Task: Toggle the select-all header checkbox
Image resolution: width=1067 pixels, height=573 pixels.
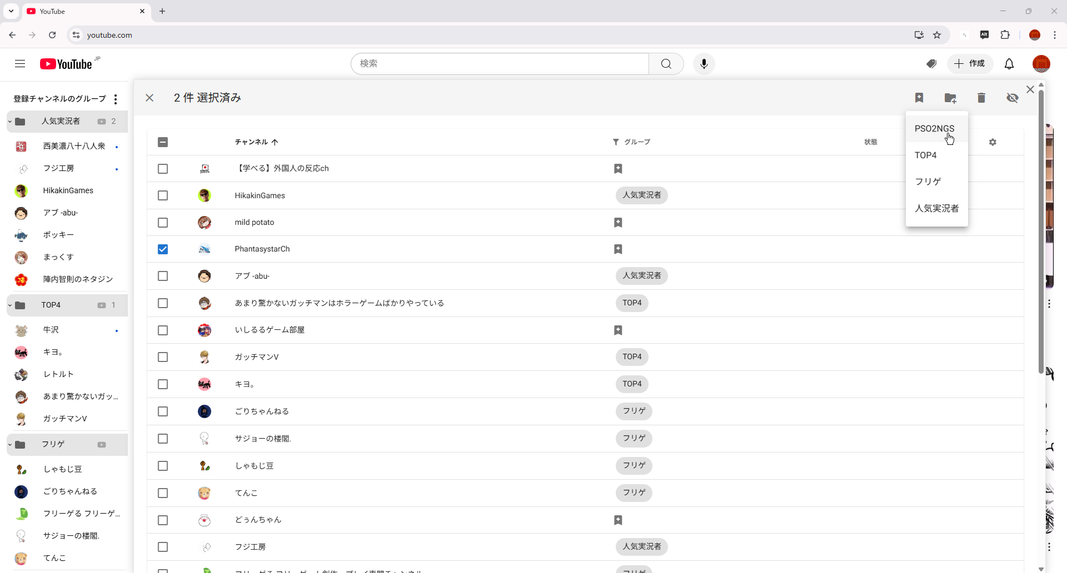Action: click(163, 142)
